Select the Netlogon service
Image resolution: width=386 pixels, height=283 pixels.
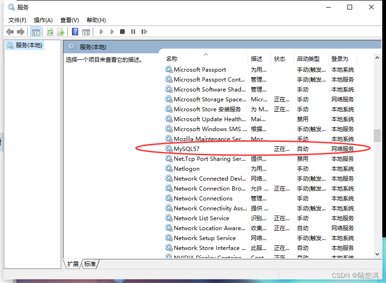186,169
